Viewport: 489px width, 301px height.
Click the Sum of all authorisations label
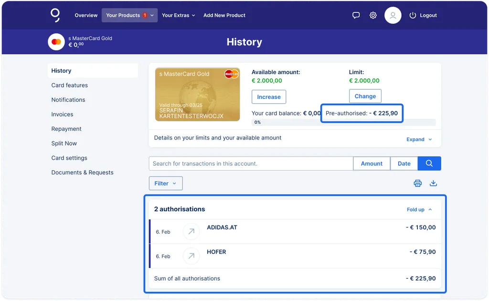point(187,279)
